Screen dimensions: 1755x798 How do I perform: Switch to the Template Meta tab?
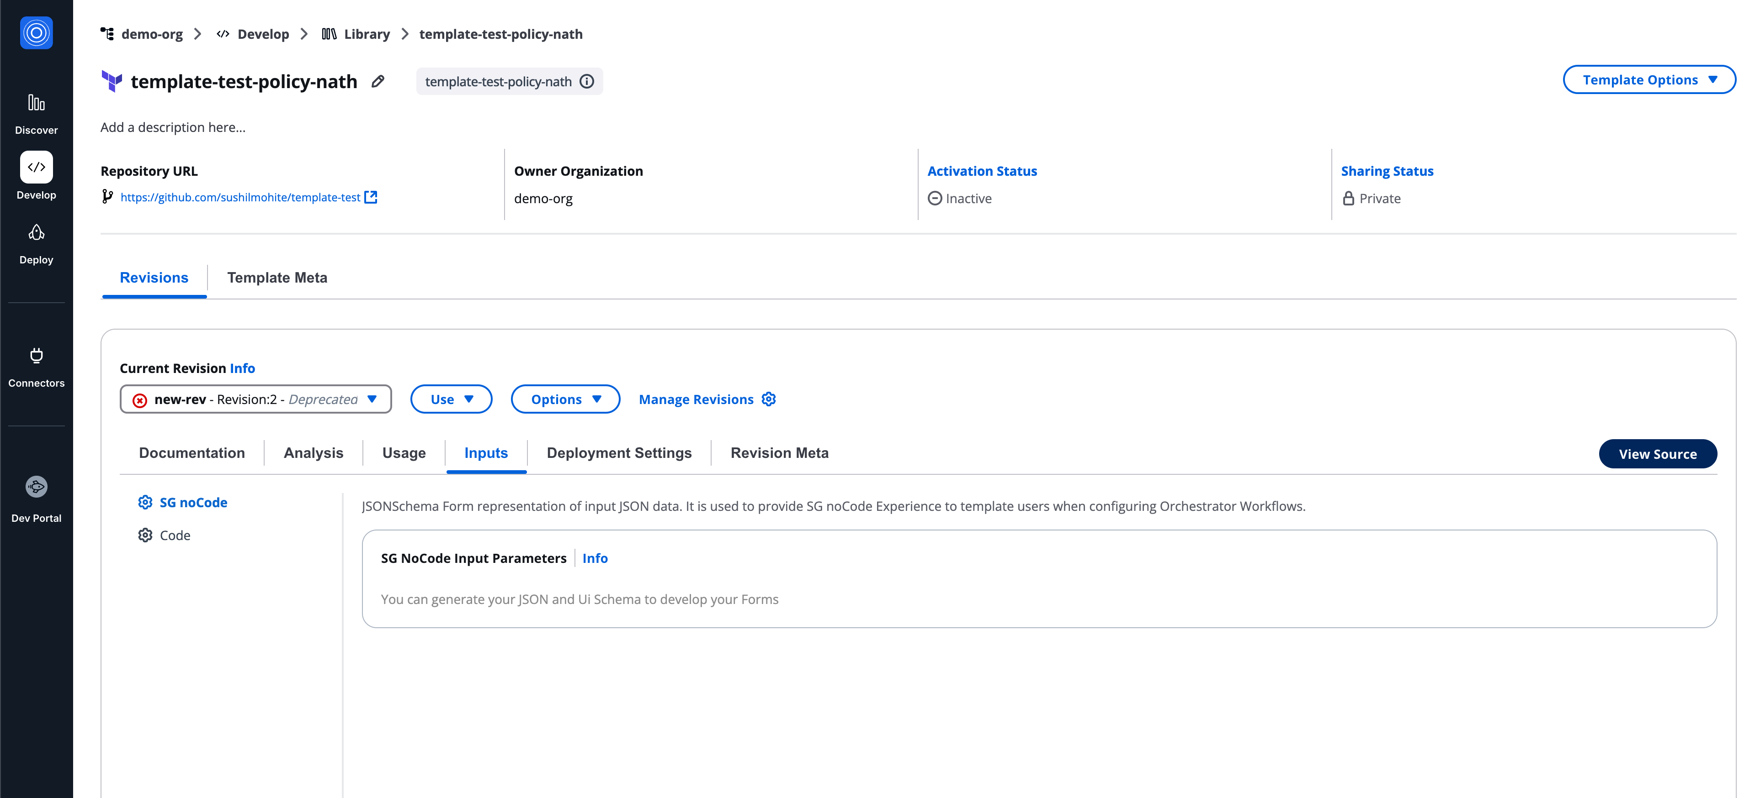(x=277, y=278)
